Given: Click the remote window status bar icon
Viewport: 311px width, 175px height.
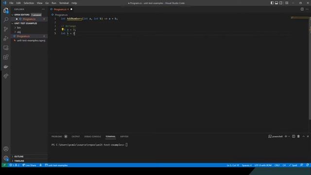Looking at the screenshot, I should (x=4, y=165).
